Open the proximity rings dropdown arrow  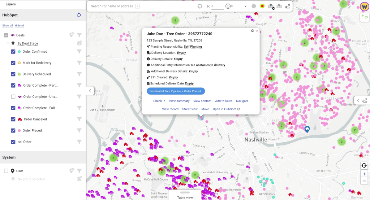point(245,6)
